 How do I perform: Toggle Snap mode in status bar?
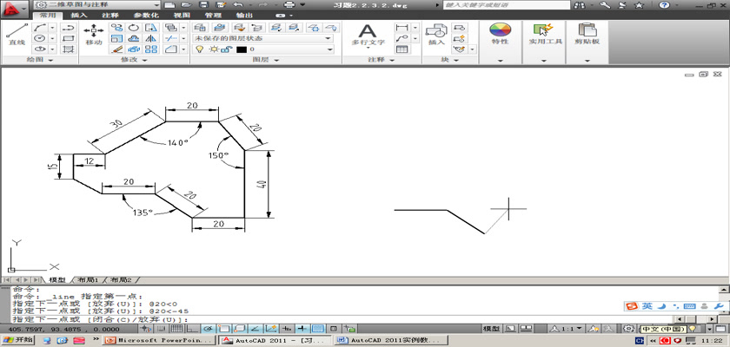pos(163,329)
